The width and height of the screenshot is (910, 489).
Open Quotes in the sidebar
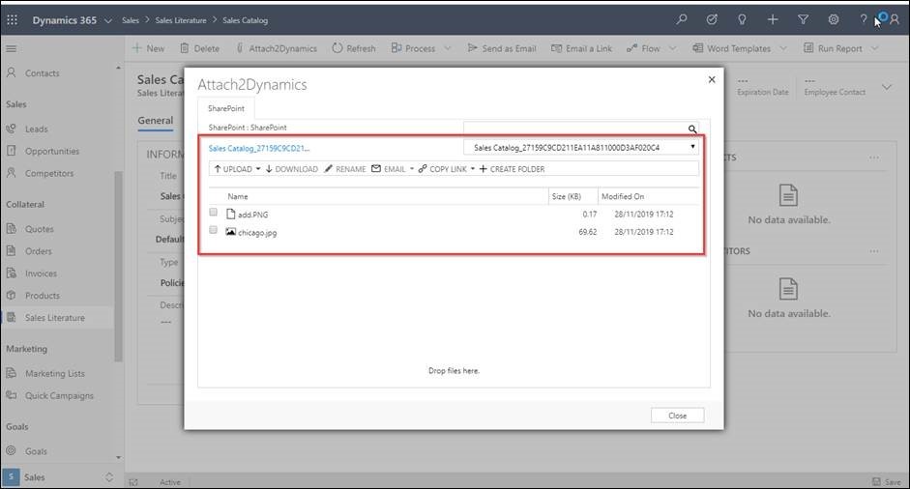[x=39, y=228]
